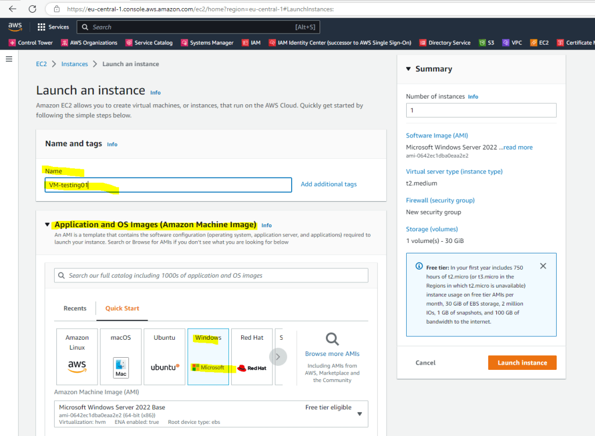The width and height of the screenshot is (595, 436).
Task: Open the Amazon Machine Image dropdown
Action: [211, 414]
